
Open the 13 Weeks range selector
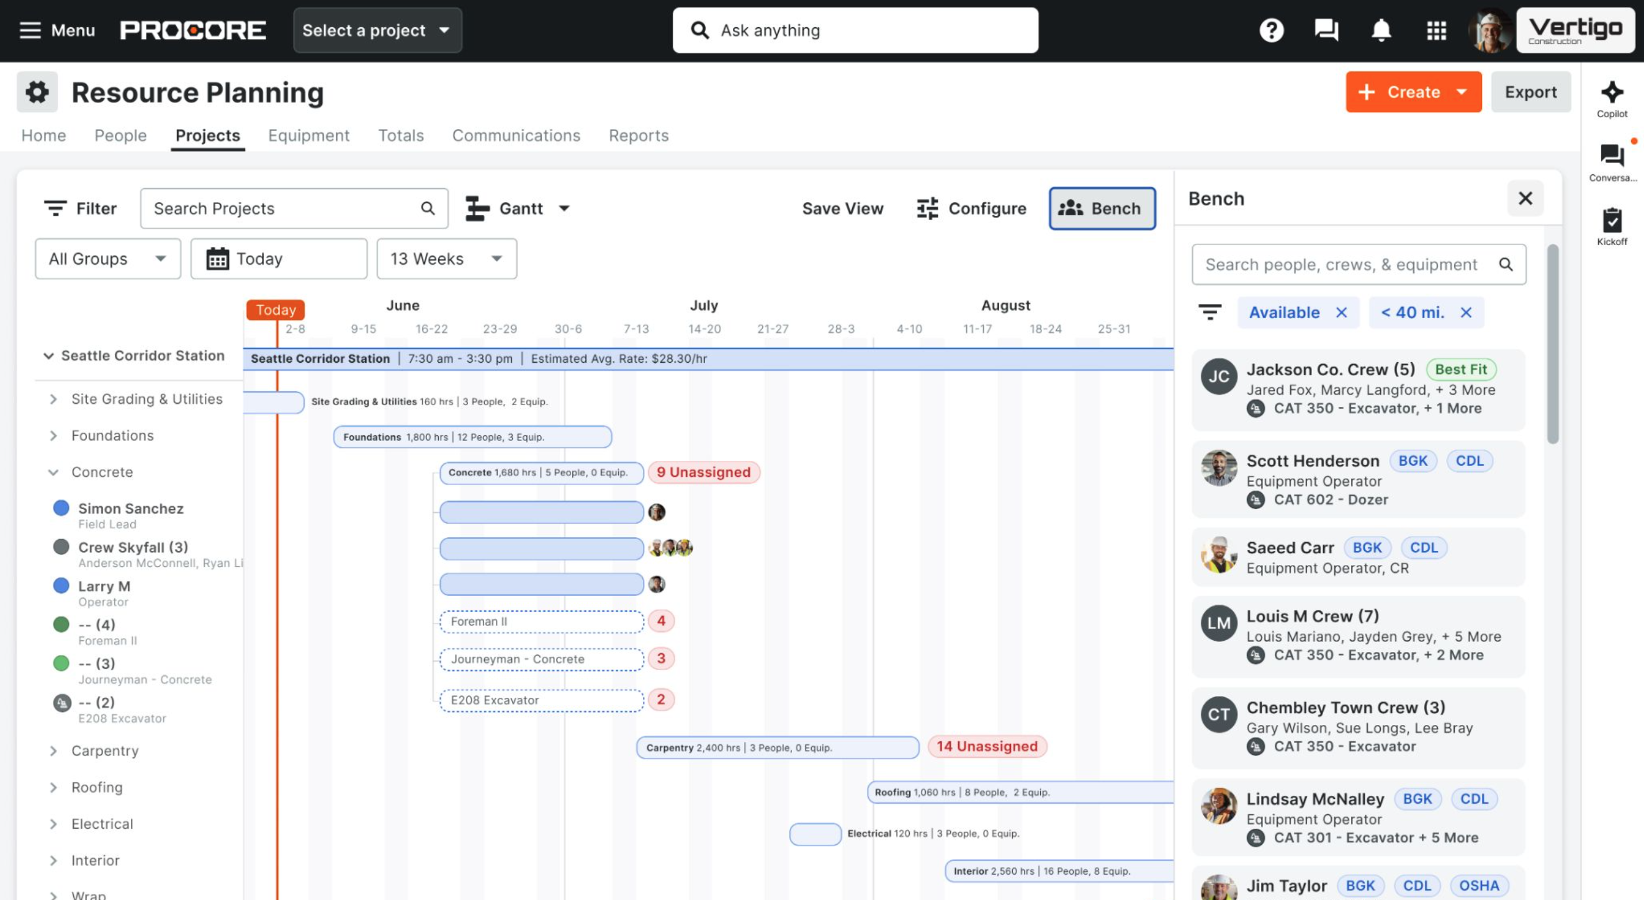[446, 259]
